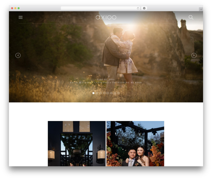
Task: Select the fifth slider dot
Action: (x=108, y=93)
